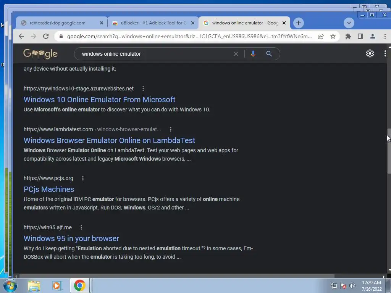Open Windows Explorer from the taskbar
391x293 pixels.
point(34,285)
